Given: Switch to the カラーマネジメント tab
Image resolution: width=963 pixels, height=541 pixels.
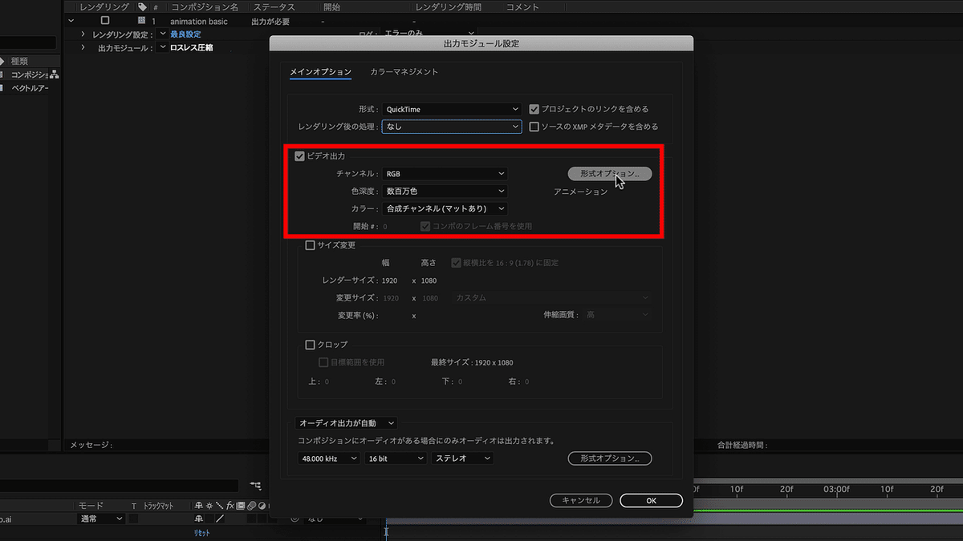Looking at the screenshot, I should pos(404,71).
